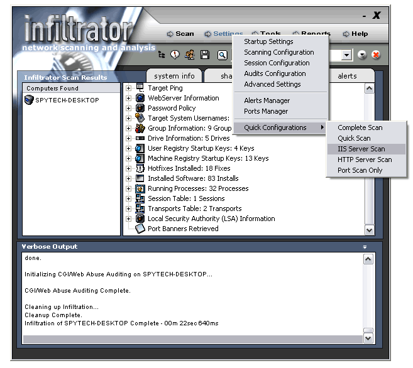Screen dimensions: 413x368
Task: Click the Computers Found column header
Action: pyautogui.click(x=71, y=88)
